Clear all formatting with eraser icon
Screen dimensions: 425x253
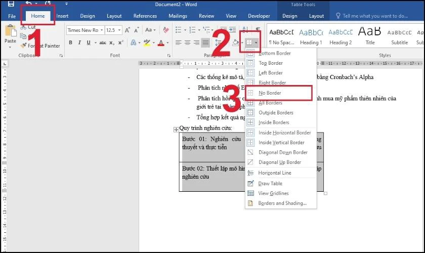point(166,30)
